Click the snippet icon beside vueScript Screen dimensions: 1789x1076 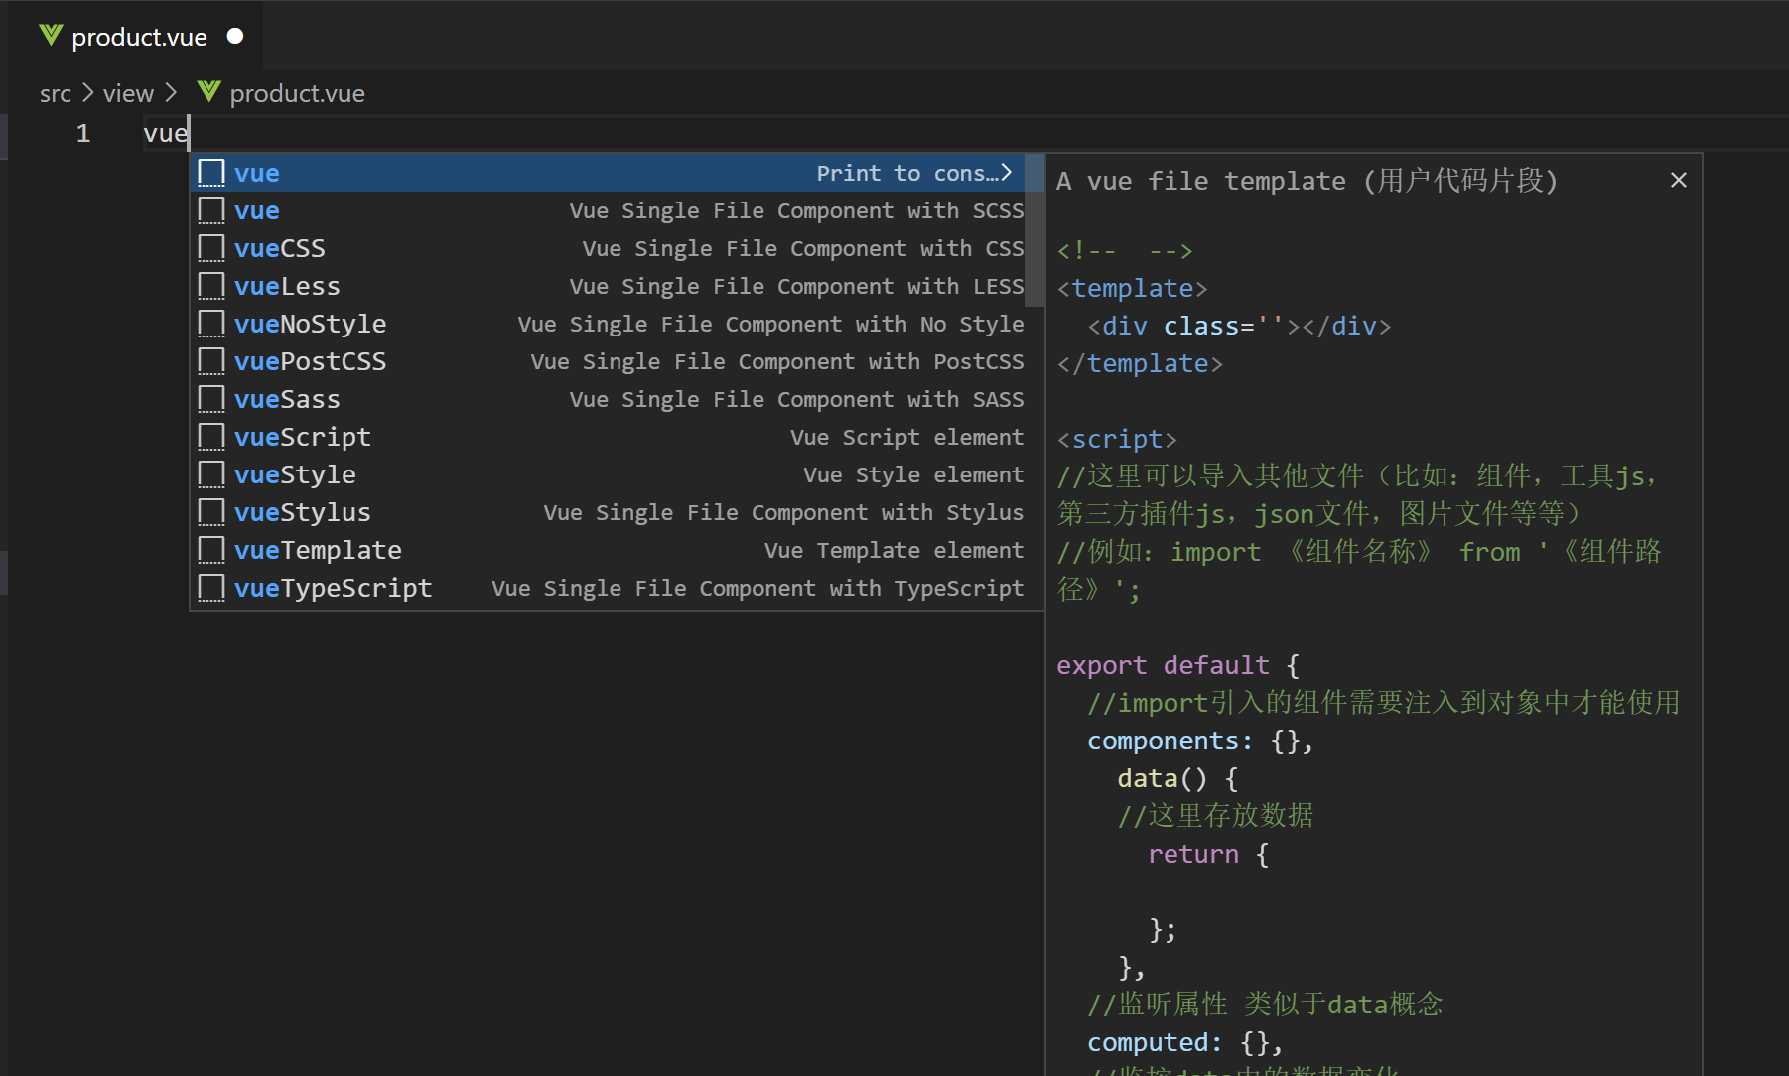click(210, 437)
